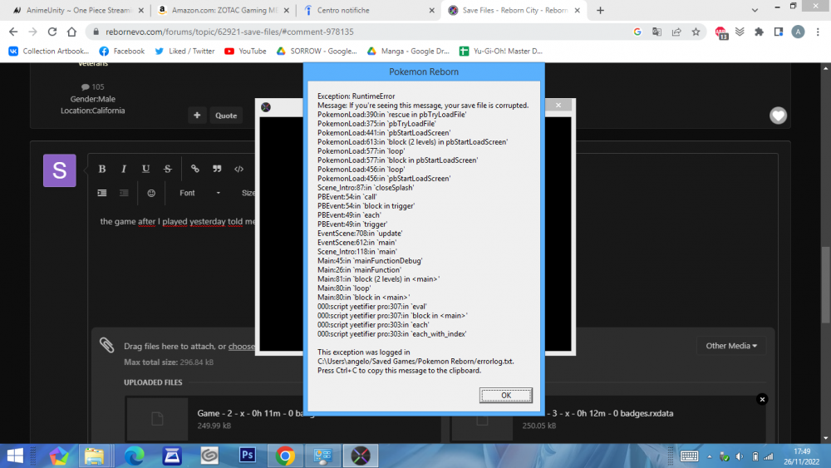Open the Windows Start menu

pyautogui.click(x=15, y=456)
